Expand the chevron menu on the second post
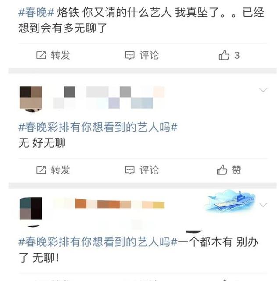This screenshot has height=281, width=279. [263, 90]
